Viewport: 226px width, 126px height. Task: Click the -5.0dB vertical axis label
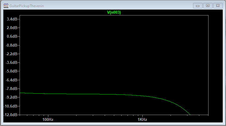coord(12,71)
